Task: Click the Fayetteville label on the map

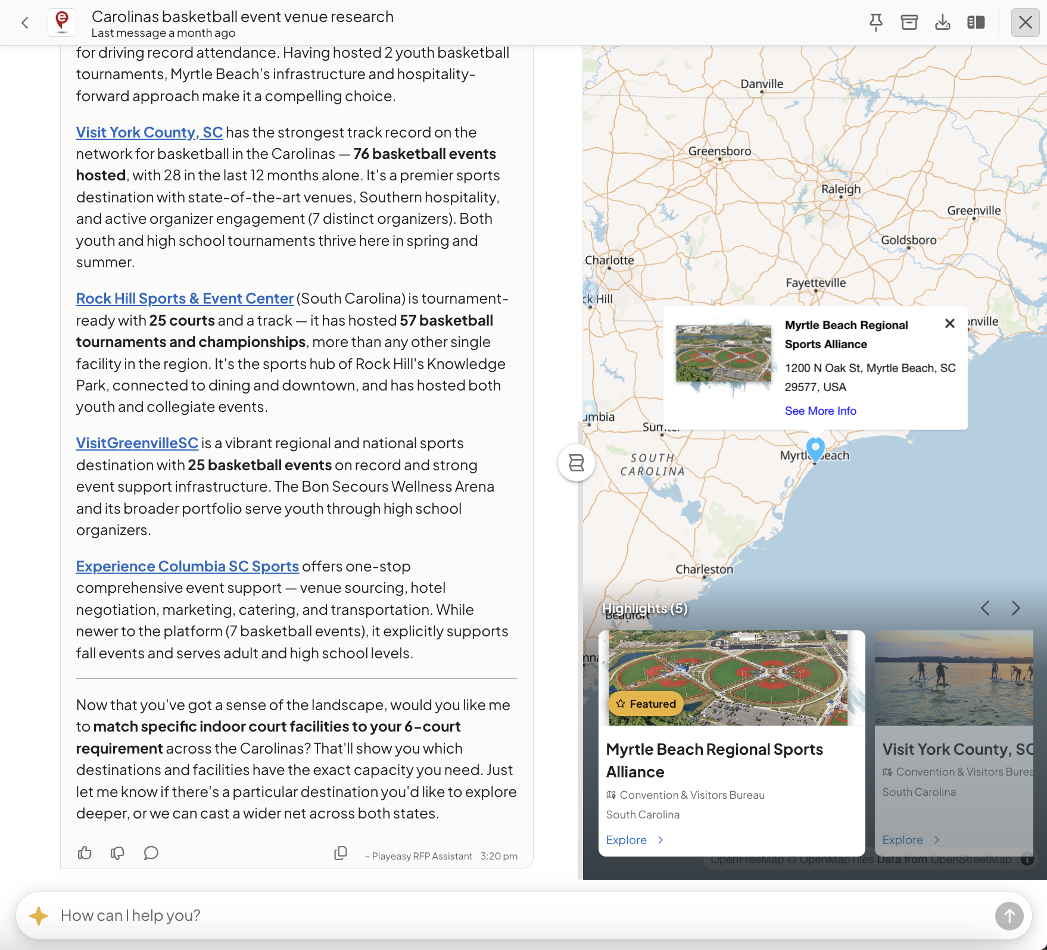Action: click(816, 283)
